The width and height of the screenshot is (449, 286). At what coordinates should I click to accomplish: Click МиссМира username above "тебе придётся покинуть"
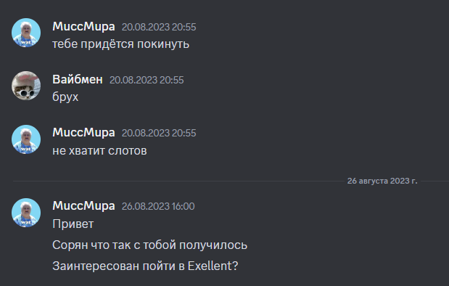83,27
